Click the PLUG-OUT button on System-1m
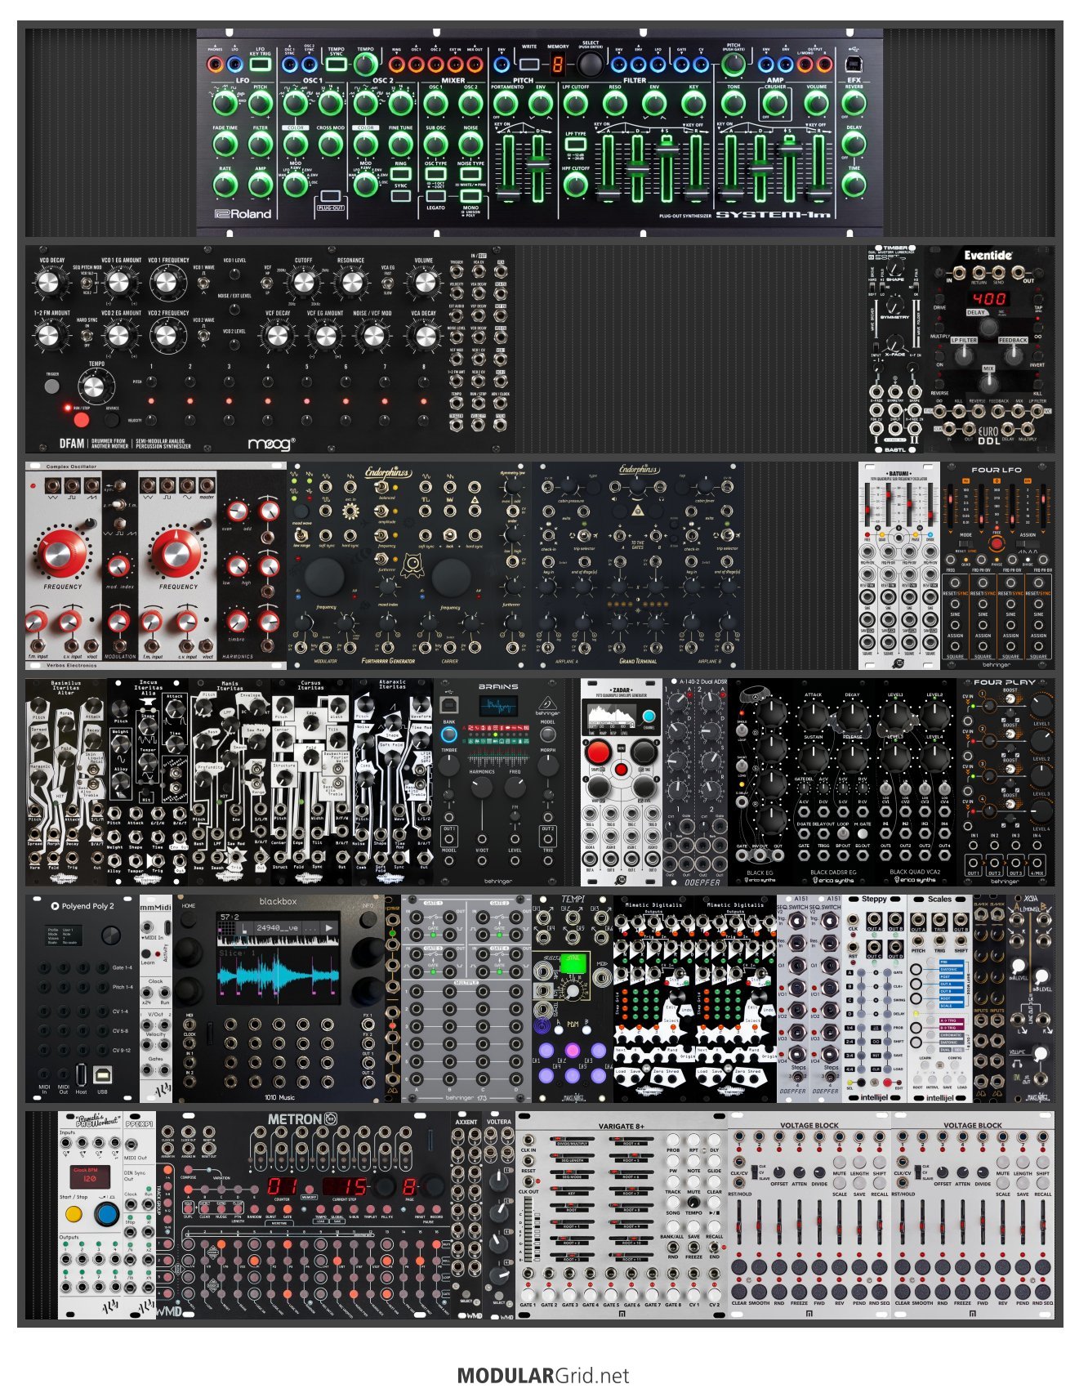The width and height of the screenshot is (1088, 1393). click(x=330, y=196)
